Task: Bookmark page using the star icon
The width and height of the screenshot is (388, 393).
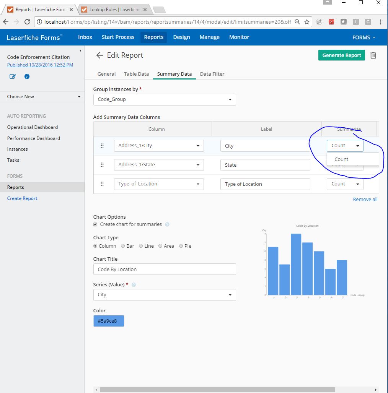Action: pyautogui.click(x=307, y=22)
